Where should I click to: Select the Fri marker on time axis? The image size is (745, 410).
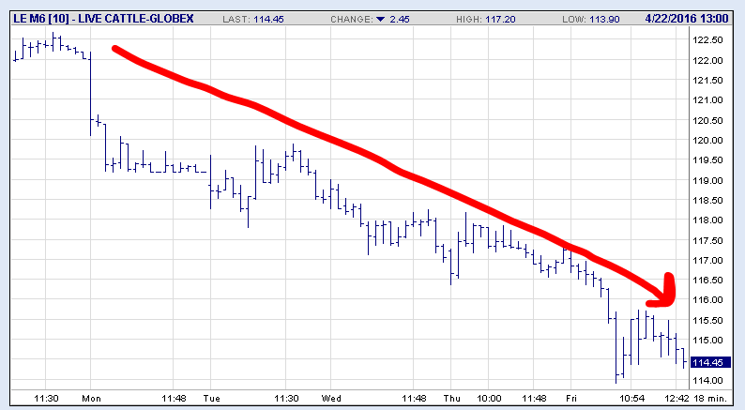coord(570,399)
